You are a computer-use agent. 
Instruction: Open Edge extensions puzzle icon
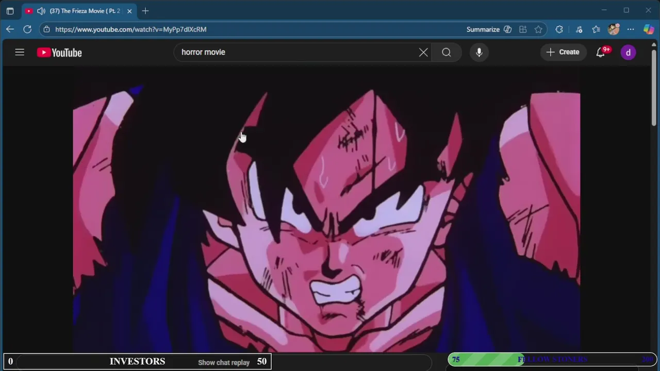click(559, 29)
